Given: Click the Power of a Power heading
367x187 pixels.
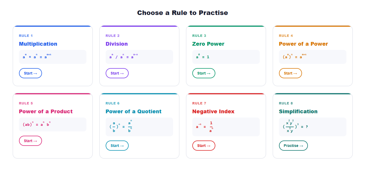Looking at the screenshot, I should (303, 44).
